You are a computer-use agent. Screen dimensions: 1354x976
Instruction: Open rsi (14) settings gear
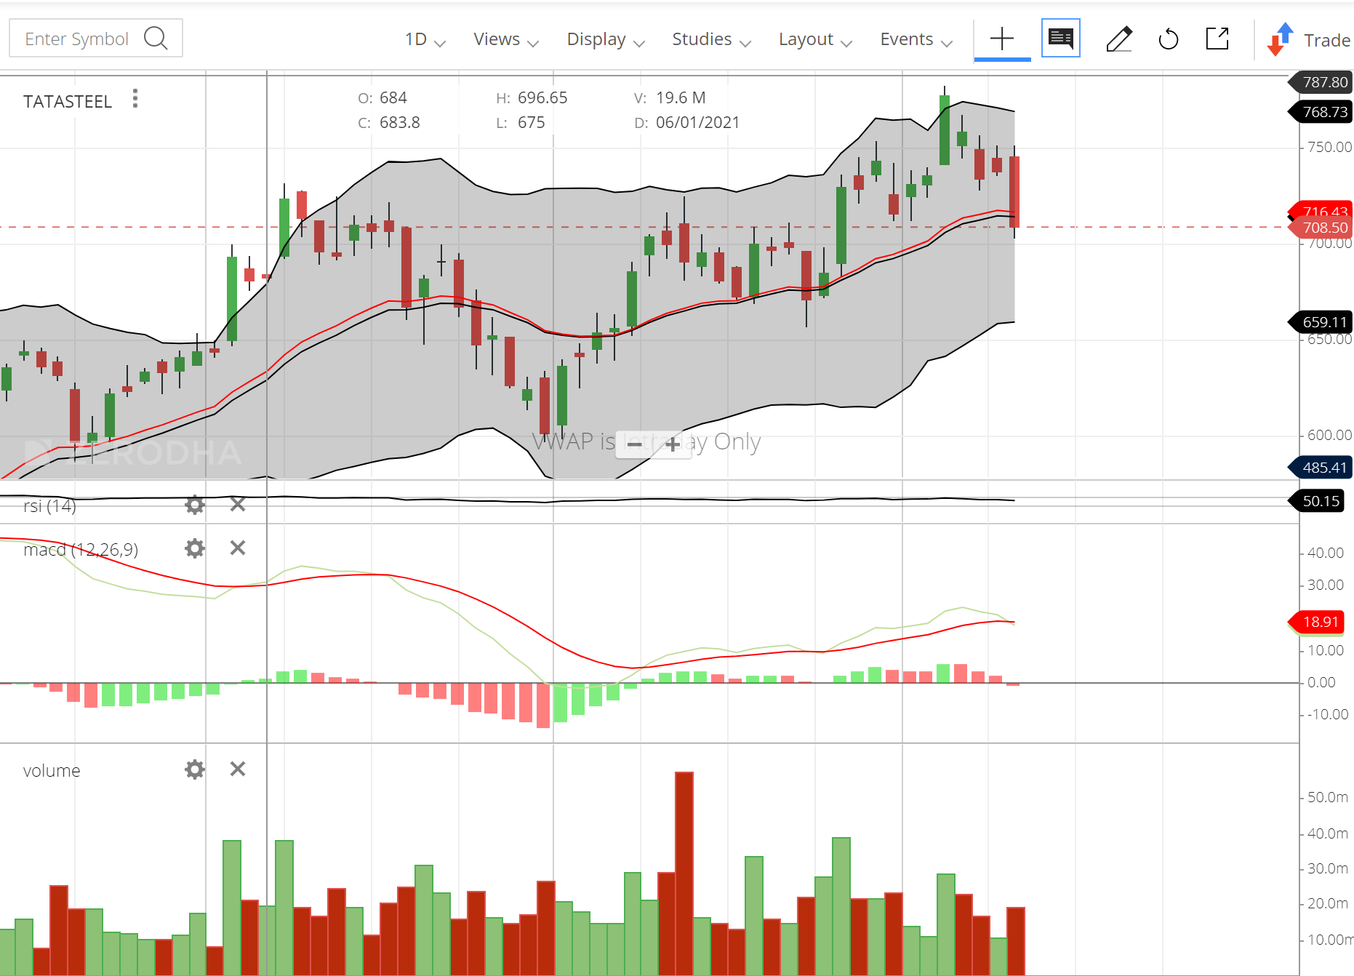[x=195, y=505]
